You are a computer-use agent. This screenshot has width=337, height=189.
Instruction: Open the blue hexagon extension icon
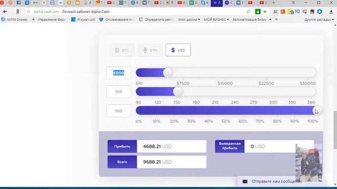click(x=320, y=12)
